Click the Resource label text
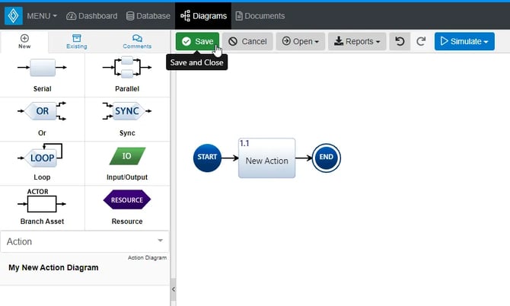The image size is (510, 306). pos(127,222)
